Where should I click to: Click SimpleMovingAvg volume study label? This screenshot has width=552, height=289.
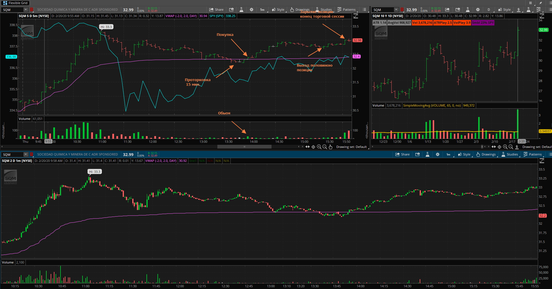432,105
